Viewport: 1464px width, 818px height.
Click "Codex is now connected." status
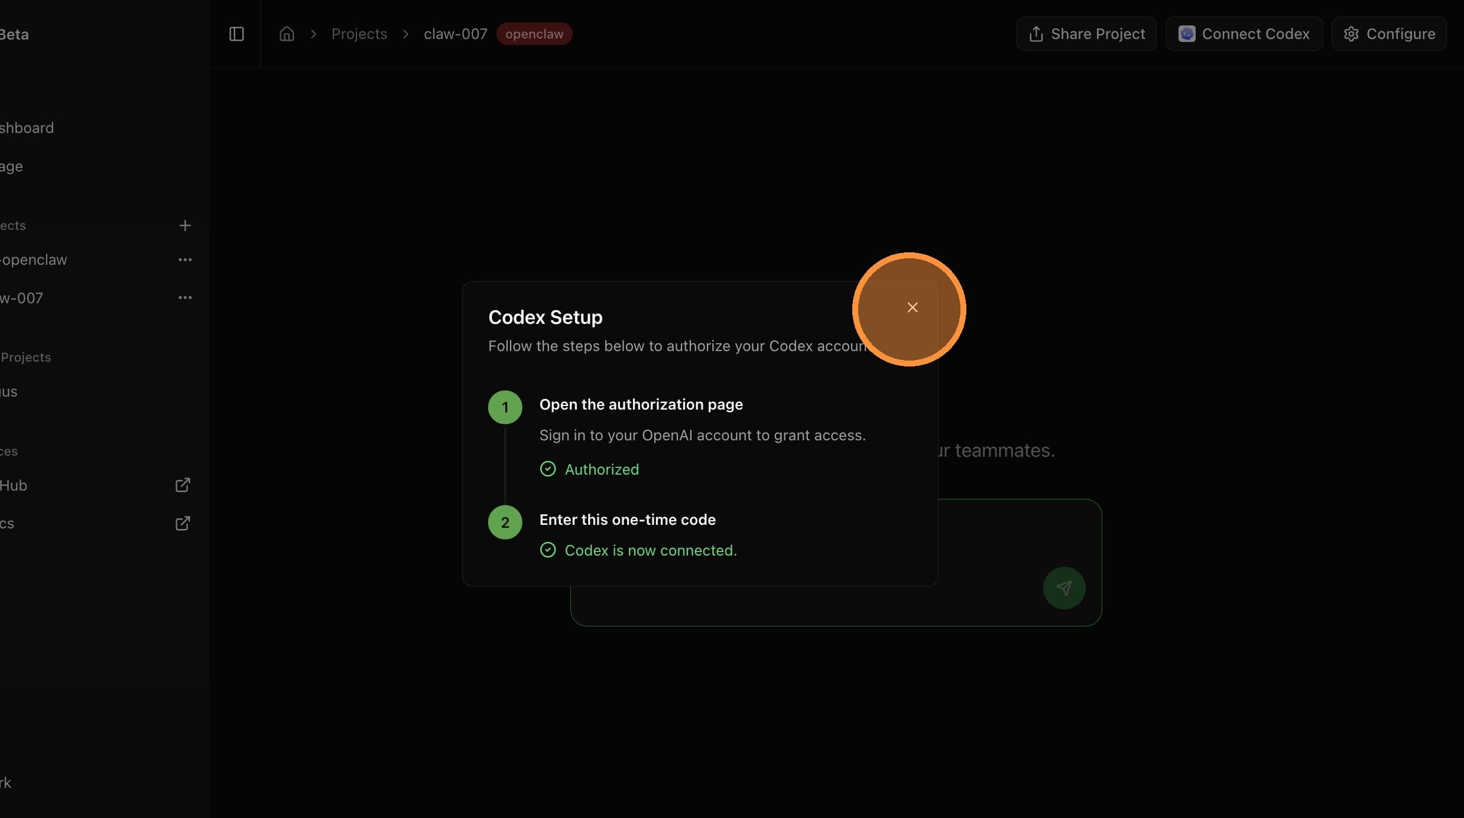click(x=651, y=550)
